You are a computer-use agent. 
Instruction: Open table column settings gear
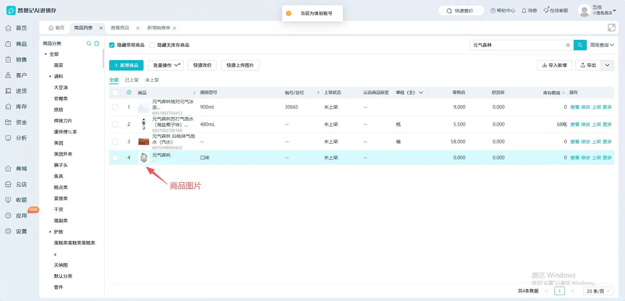coord(129,92)
